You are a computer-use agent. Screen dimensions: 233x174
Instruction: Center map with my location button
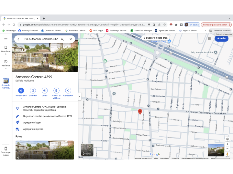pyautogui.click(x=227, y=139)
